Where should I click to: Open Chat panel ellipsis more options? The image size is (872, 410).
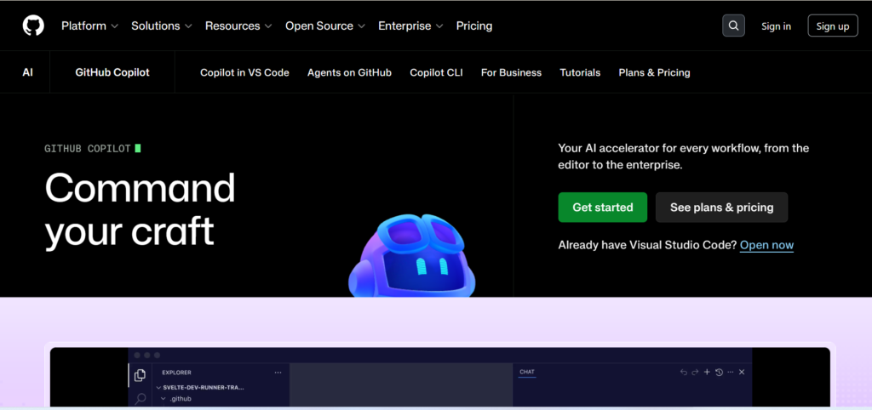(730, 372)
